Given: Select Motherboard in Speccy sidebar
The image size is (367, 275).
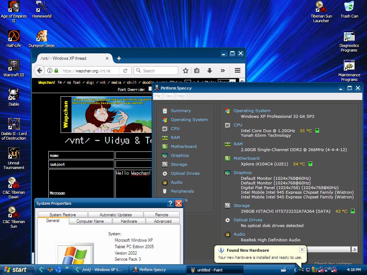Looking at the screenshot, I should pyautogui.click(x=183, y=146).
